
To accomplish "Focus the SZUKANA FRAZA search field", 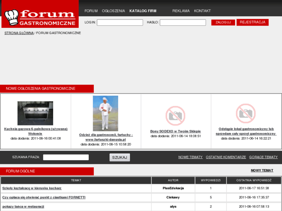I will click(66, 157).
